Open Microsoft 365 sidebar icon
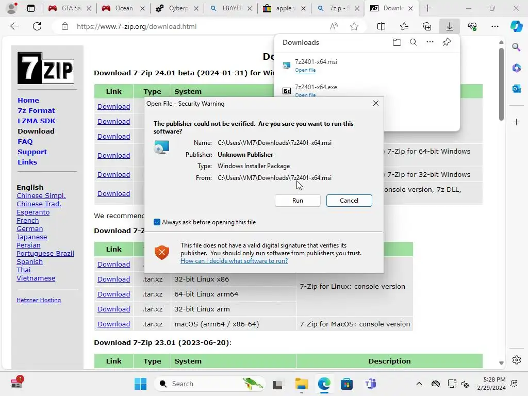Image resolution: width=528 pixels, height=396 pixels. click(x=516, y=68)
